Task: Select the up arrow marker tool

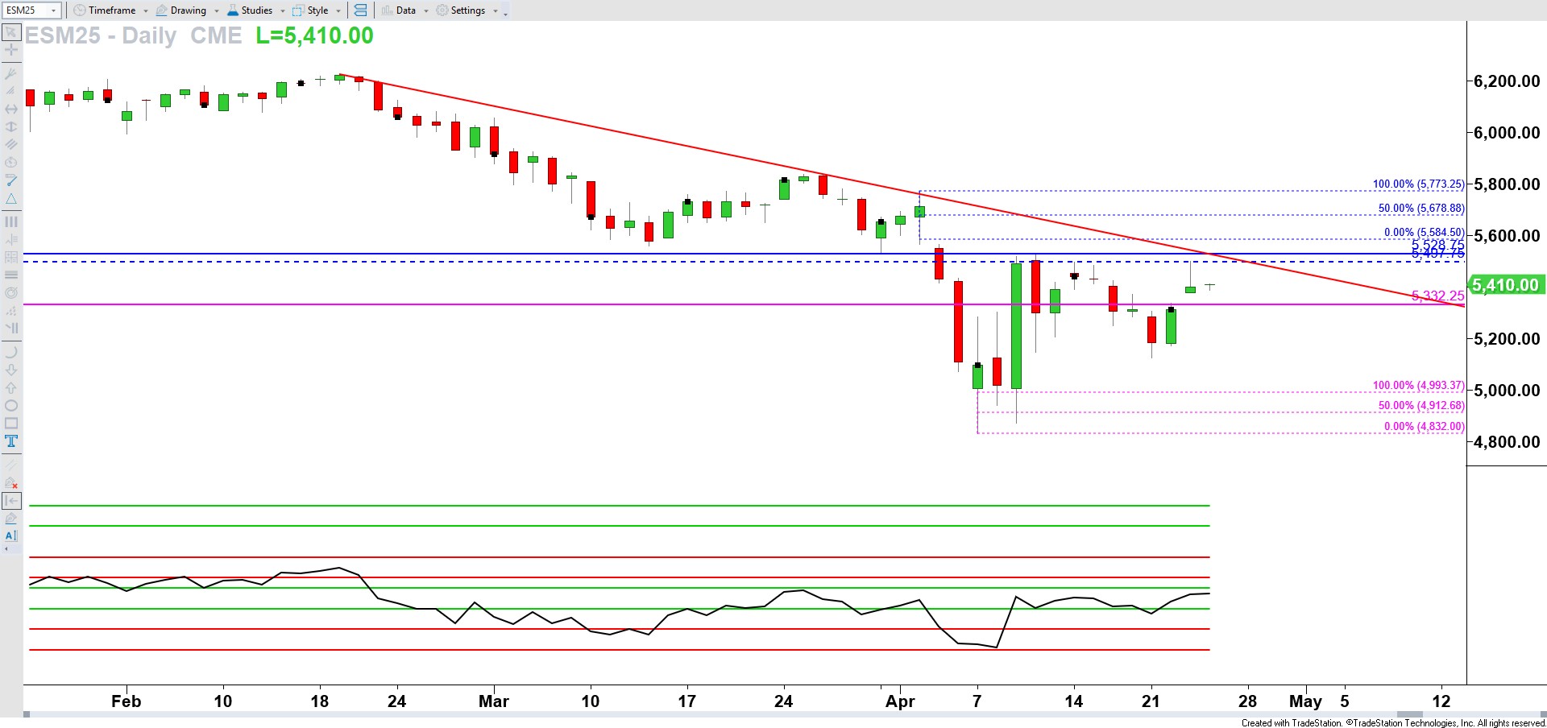Action: [x=11, y=387]
